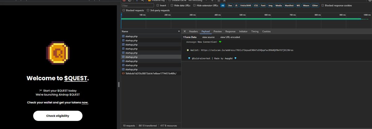Click the Check eligibility button
Image resolution: width=372 pixels, height=129 pixels.
coord(58,116)
